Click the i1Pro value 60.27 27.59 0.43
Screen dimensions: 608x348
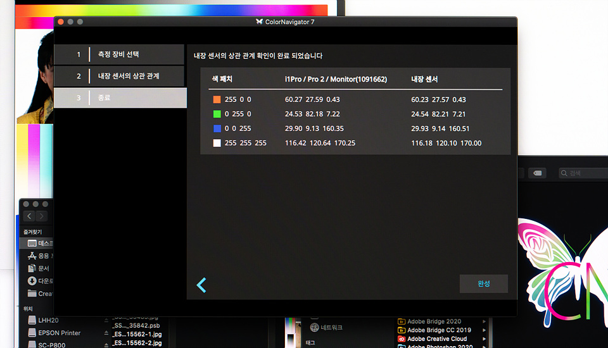[x=312, y=99]
